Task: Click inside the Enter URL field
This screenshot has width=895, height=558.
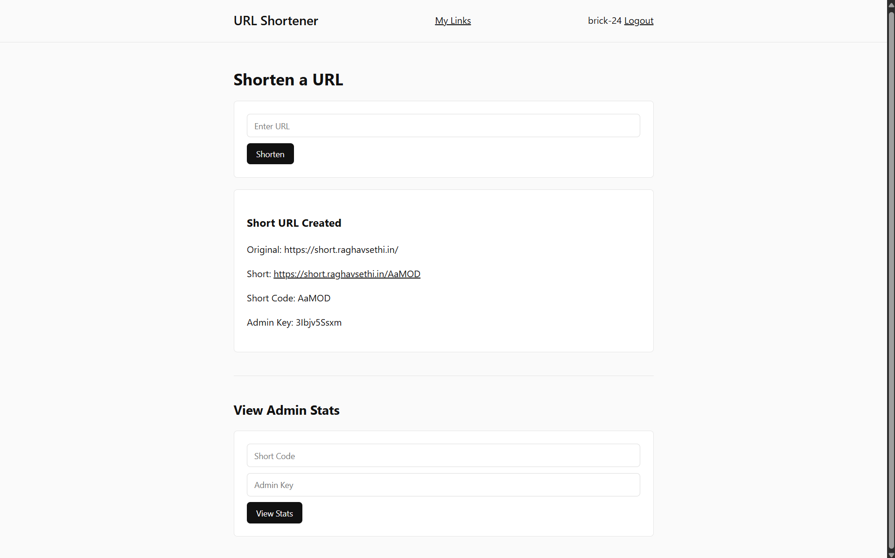Action: [x=442, y=126]
